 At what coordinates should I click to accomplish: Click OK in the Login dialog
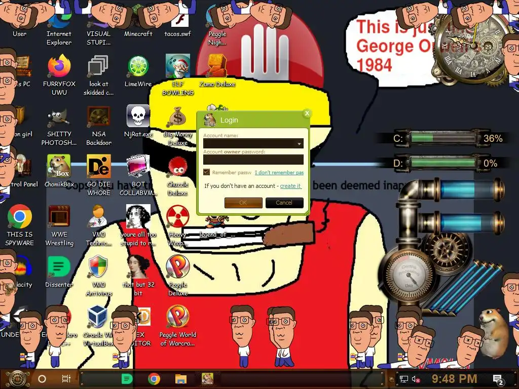coord(243,203)
